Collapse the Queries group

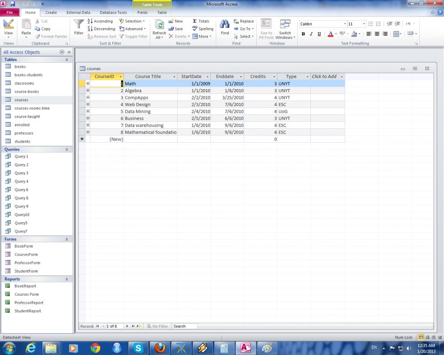coord(67,150)
